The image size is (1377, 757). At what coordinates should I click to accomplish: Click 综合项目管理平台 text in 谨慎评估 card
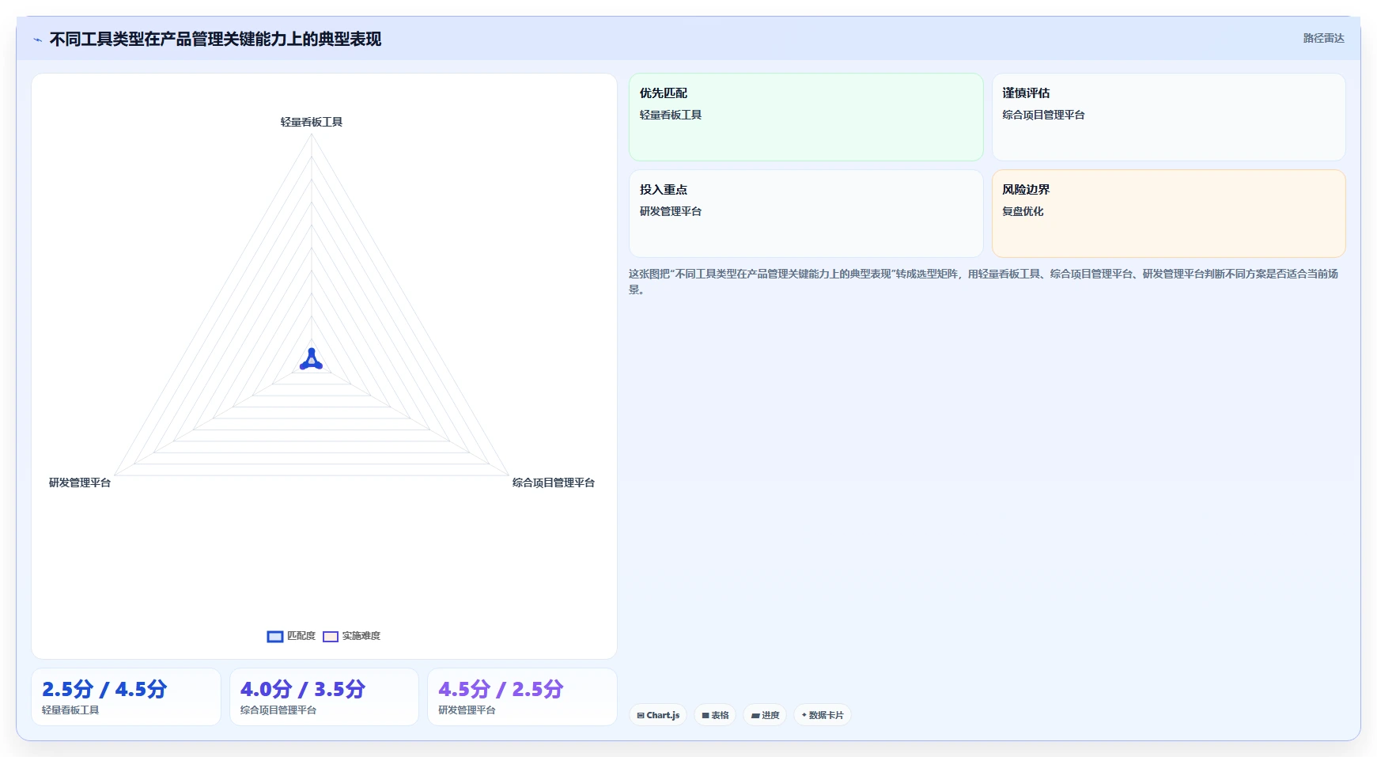click(1043, 115)
